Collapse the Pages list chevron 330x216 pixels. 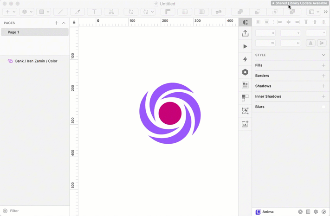(64, 23)
